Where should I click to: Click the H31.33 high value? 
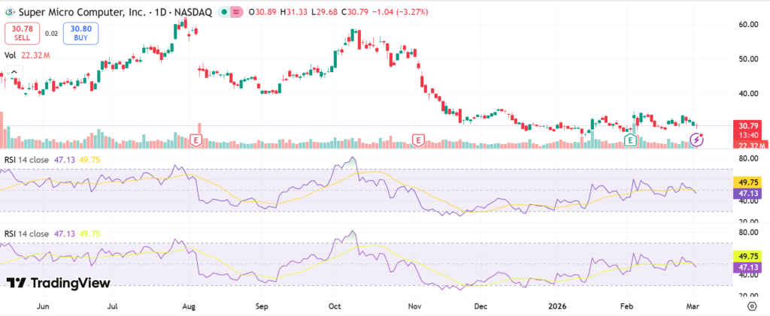tap(294, 12)
